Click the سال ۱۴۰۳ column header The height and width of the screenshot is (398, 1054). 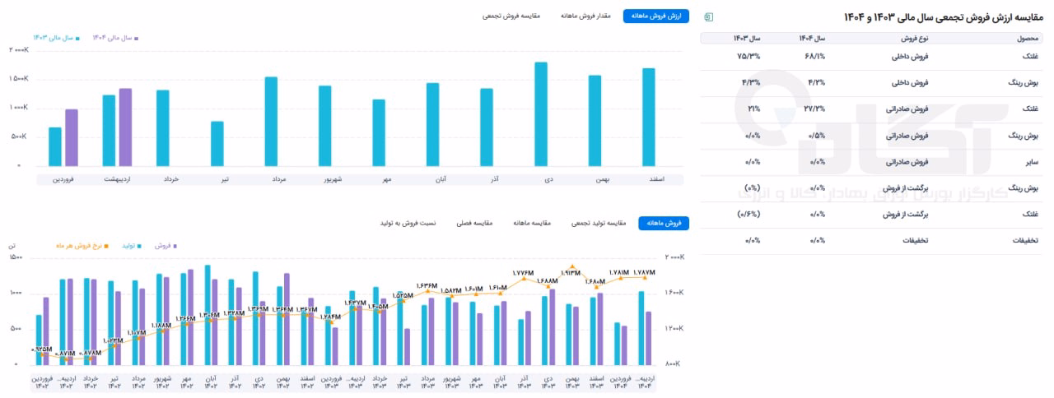coord(746,38)
